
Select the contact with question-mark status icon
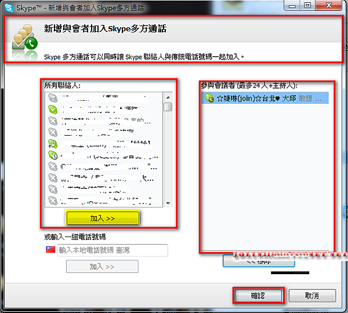coord(104,98)
